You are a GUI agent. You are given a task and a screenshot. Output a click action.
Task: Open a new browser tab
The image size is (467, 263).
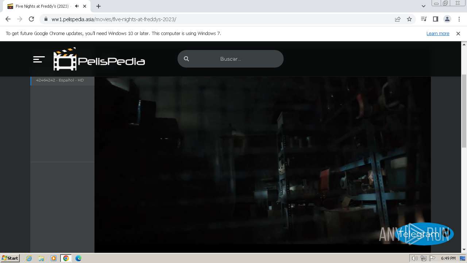99,6
